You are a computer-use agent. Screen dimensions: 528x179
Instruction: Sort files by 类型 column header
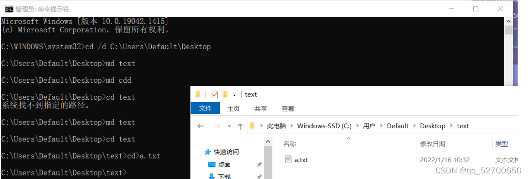coord(502,144)
